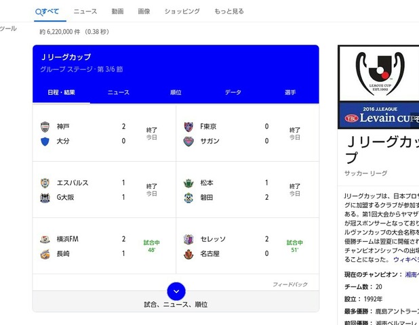Click the 松本 team crest
419x325 pixels.
(x=188, y=183)
